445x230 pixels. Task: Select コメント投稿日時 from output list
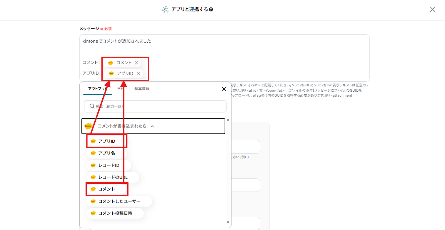coord(115,213)
